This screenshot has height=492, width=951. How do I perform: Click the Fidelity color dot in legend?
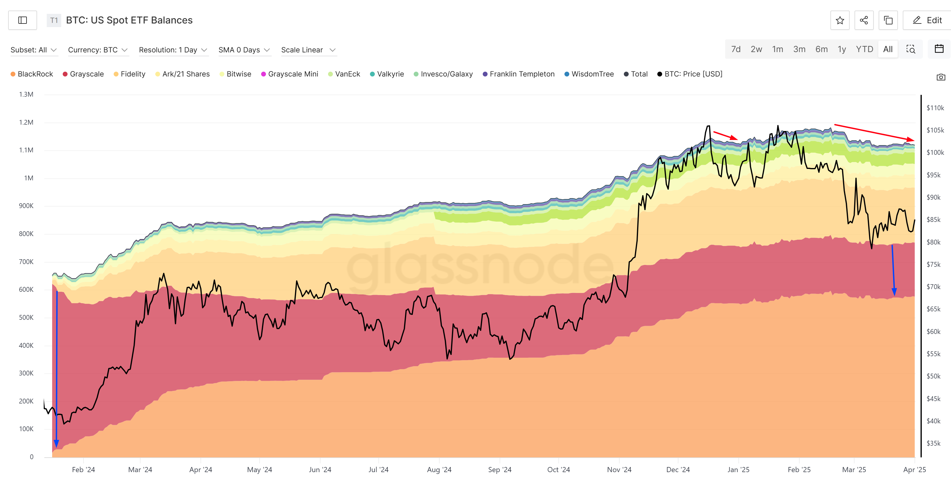coord(116,74)
